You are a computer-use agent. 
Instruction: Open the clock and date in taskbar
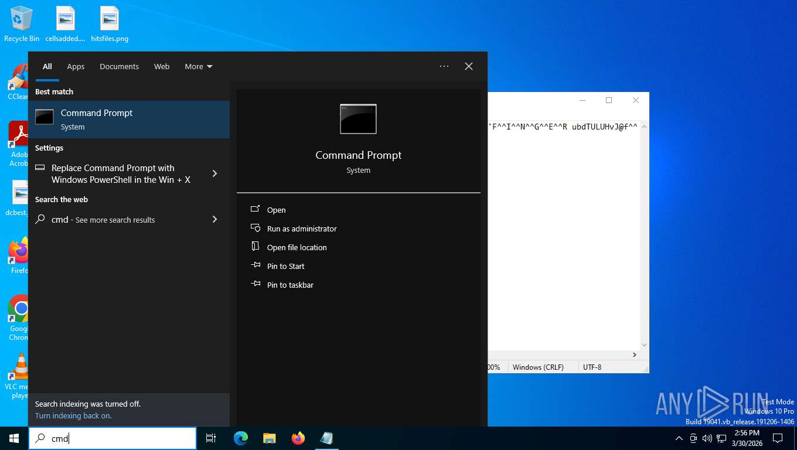coord(746,438)
